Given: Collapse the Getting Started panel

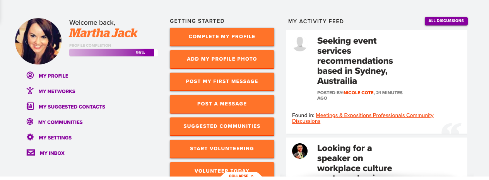Looking at the screenshot, I should (241, 176).
